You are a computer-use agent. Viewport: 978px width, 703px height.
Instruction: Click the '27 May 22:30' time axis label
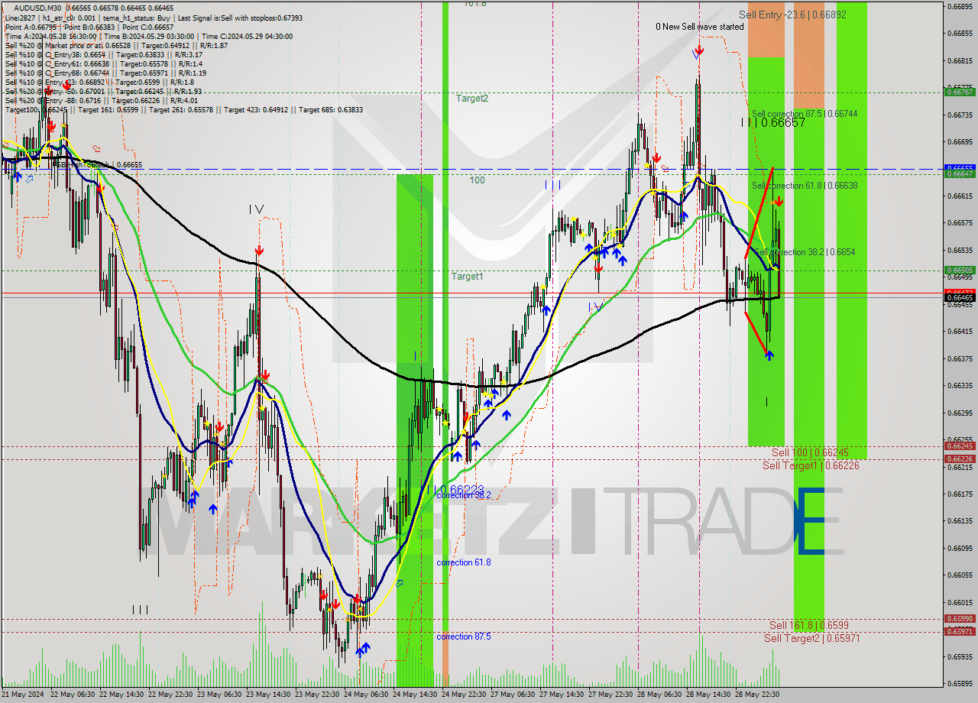tap(610, 695)
